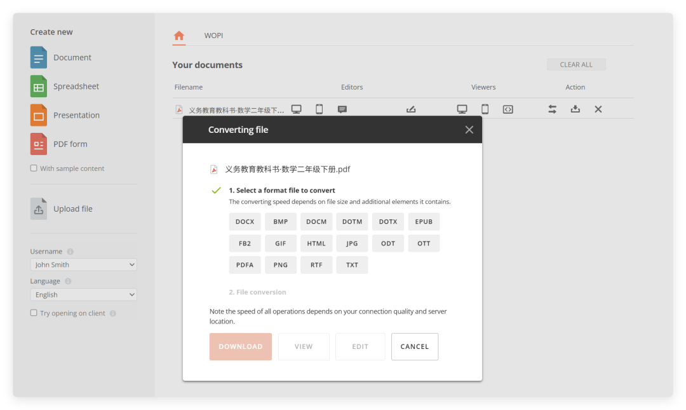Open the Username dropdown
The width and height of the screenshot is (686, 410).
coord(84,264)
